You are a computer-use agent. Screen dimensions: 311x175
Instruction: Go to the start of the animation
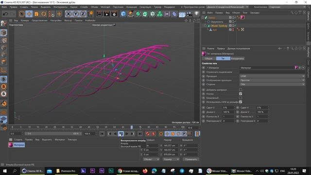coord(102,134)
